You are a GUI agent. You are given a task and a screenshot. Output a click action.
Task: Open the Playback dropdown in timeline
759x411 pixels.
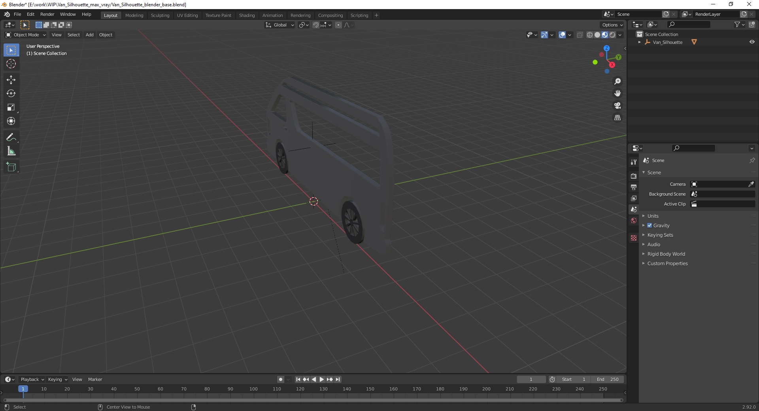32,379
